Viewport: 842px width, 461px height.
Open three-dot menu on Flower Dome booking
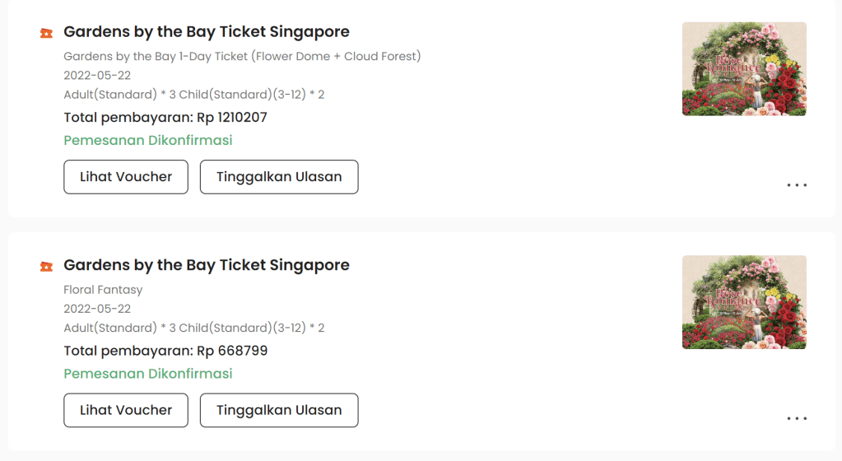click(x=797, y=185)
